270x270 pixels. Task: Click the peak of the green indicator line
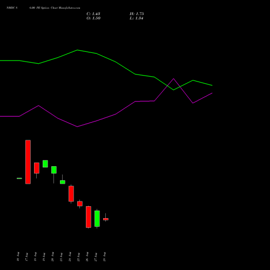(x=77, y=50)
